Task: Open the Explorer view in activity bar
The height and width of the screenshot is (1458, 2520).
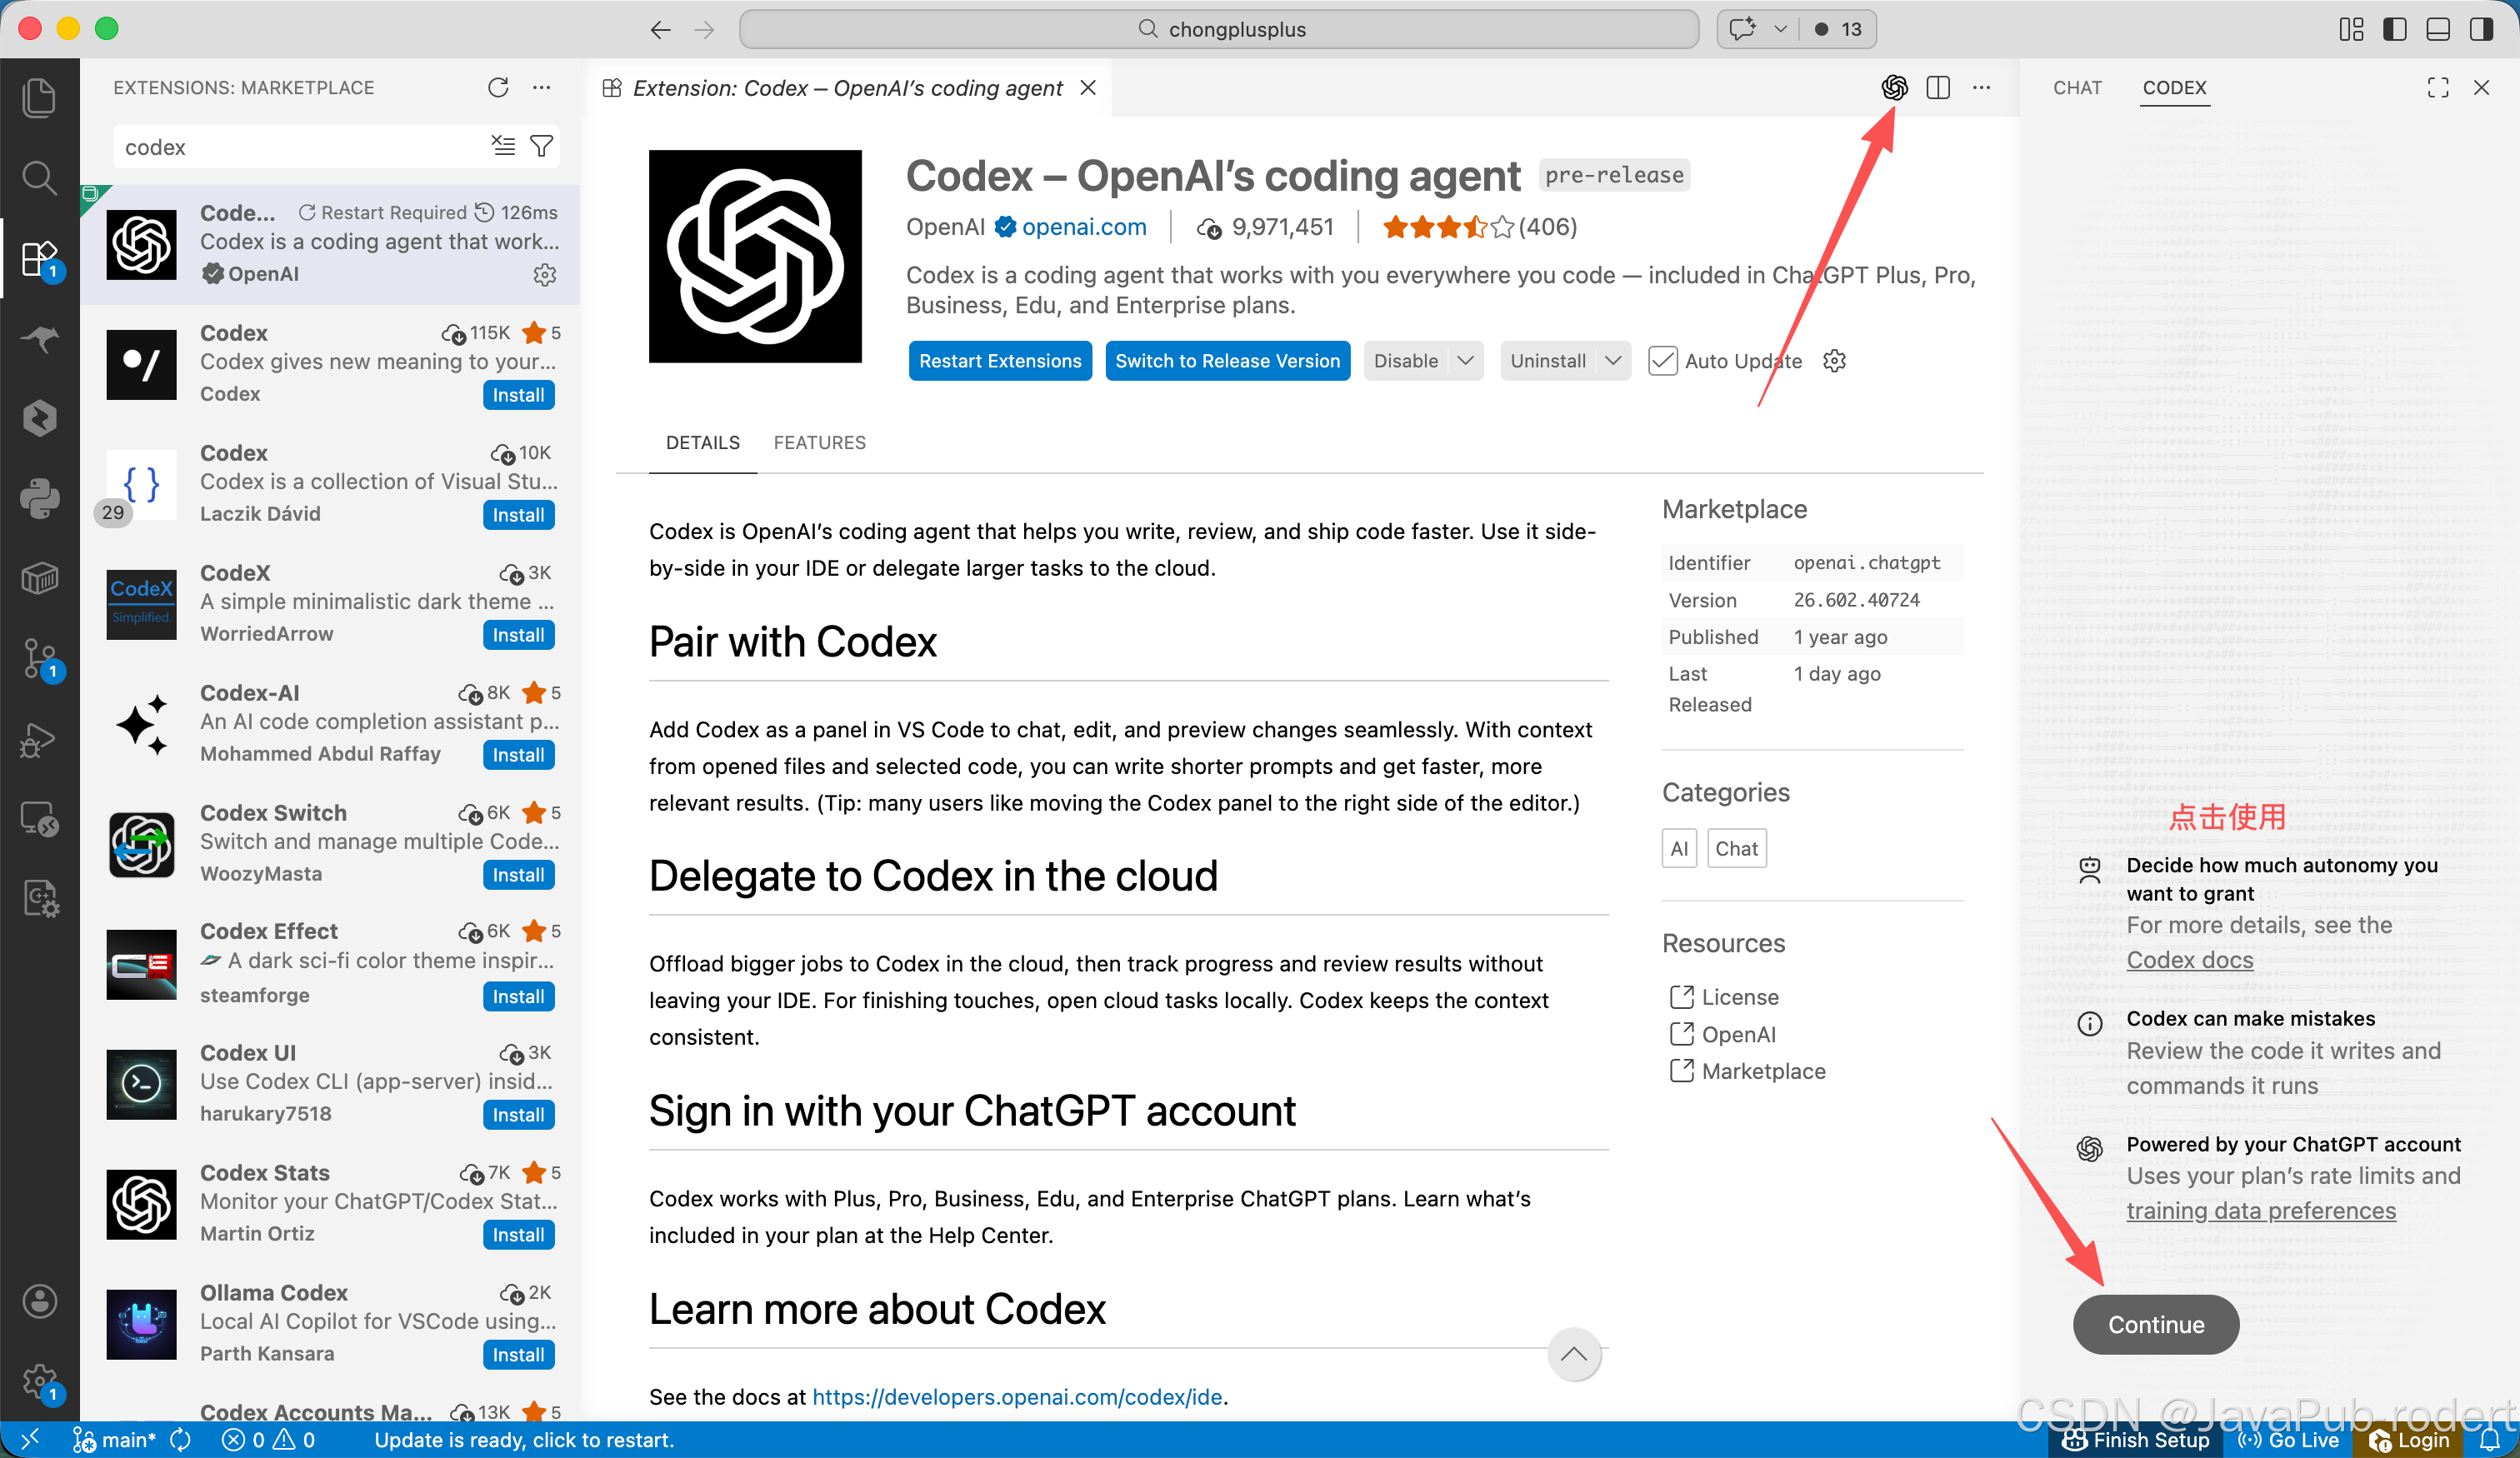Action: click(x=39, y=97)
